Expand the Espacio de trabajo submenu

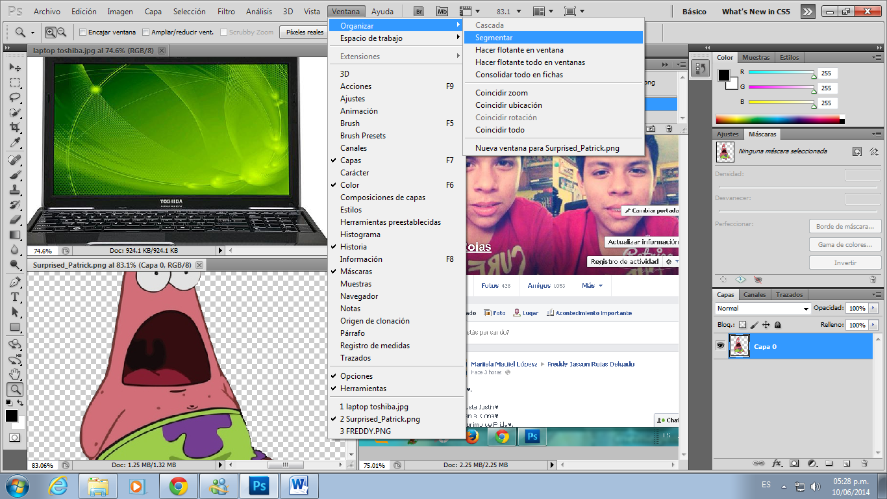396,38
